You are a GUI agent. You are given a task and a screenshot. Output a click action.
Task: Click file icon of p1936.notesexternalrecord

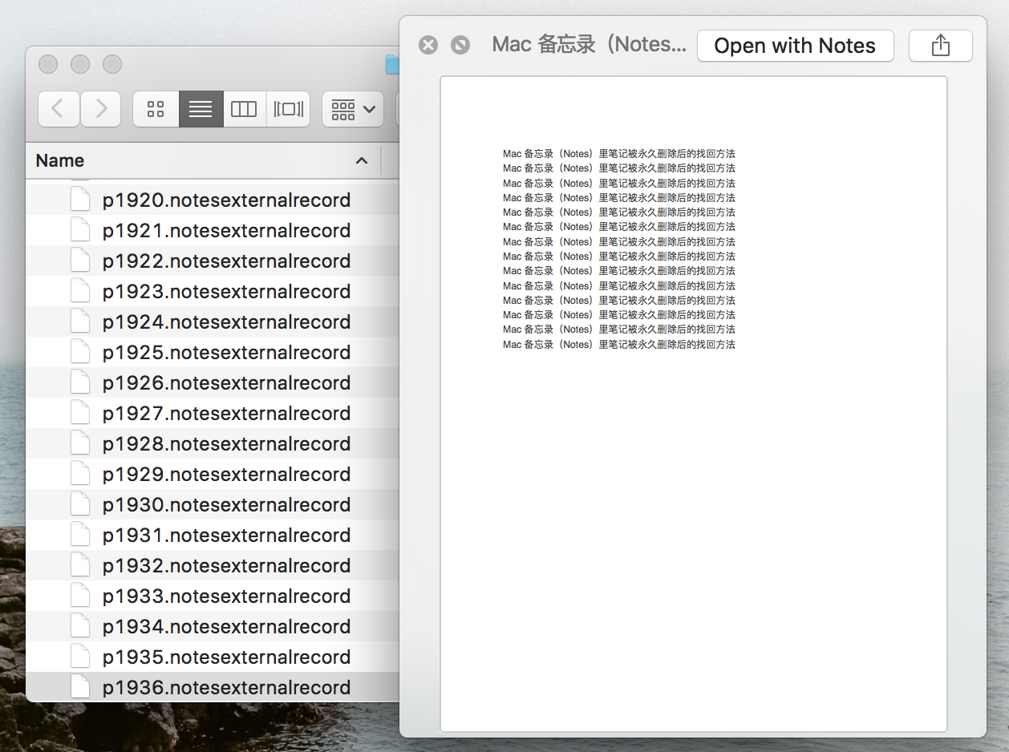[x=80, y=686]
